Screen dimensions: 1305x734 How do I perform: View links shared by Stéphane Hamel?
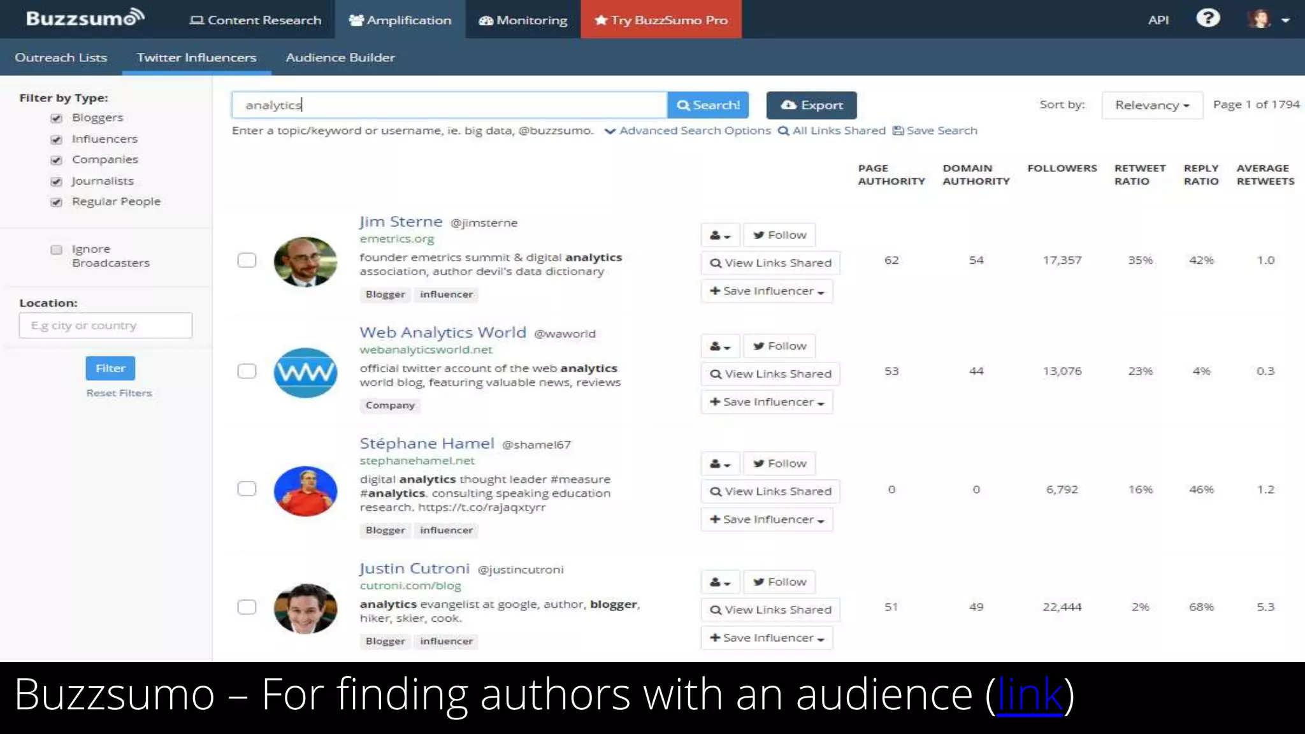[x=770, y=492]
